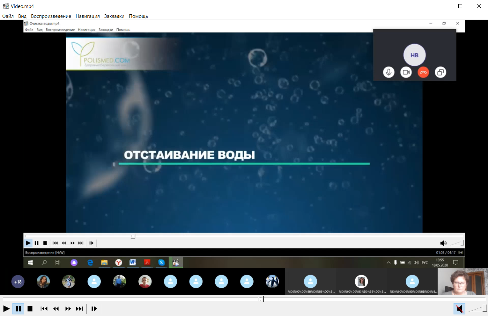
Task: Stop the main Video.mp4 playback
Action: [30, 309]
